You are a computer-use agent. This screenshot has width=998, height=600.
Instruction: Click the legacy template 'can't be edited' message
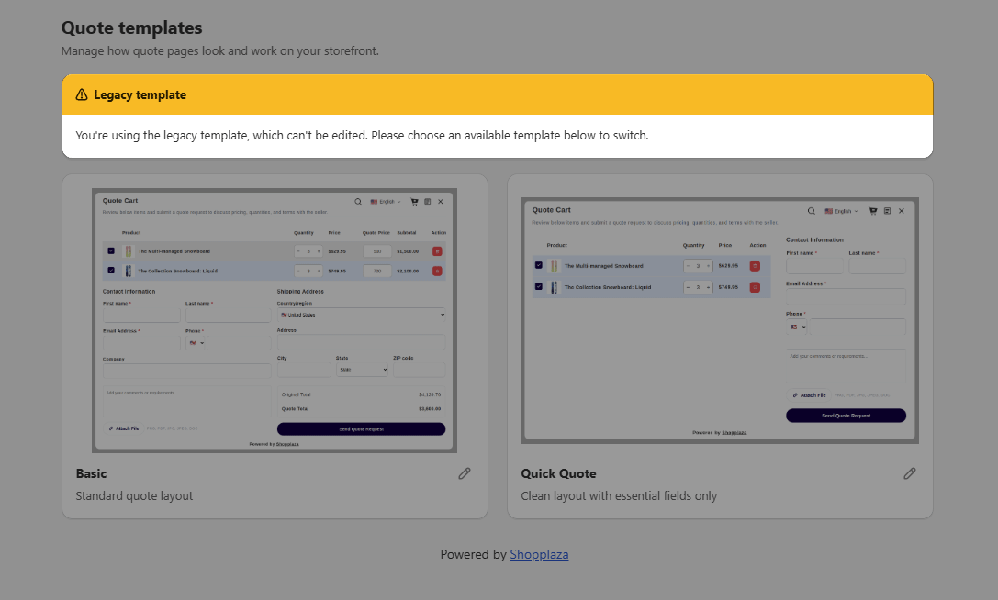click(362, 136)
